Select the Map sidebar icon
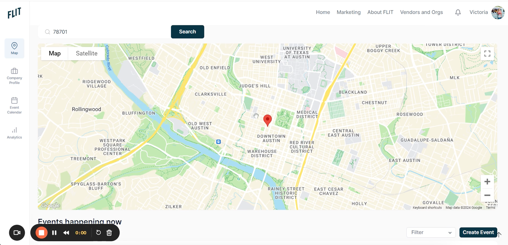The height and width of the screenshot is (245, 508). [x=14, y=48]
